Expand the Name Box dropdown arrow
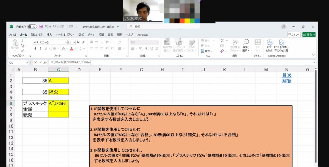 tap(26, 62)
